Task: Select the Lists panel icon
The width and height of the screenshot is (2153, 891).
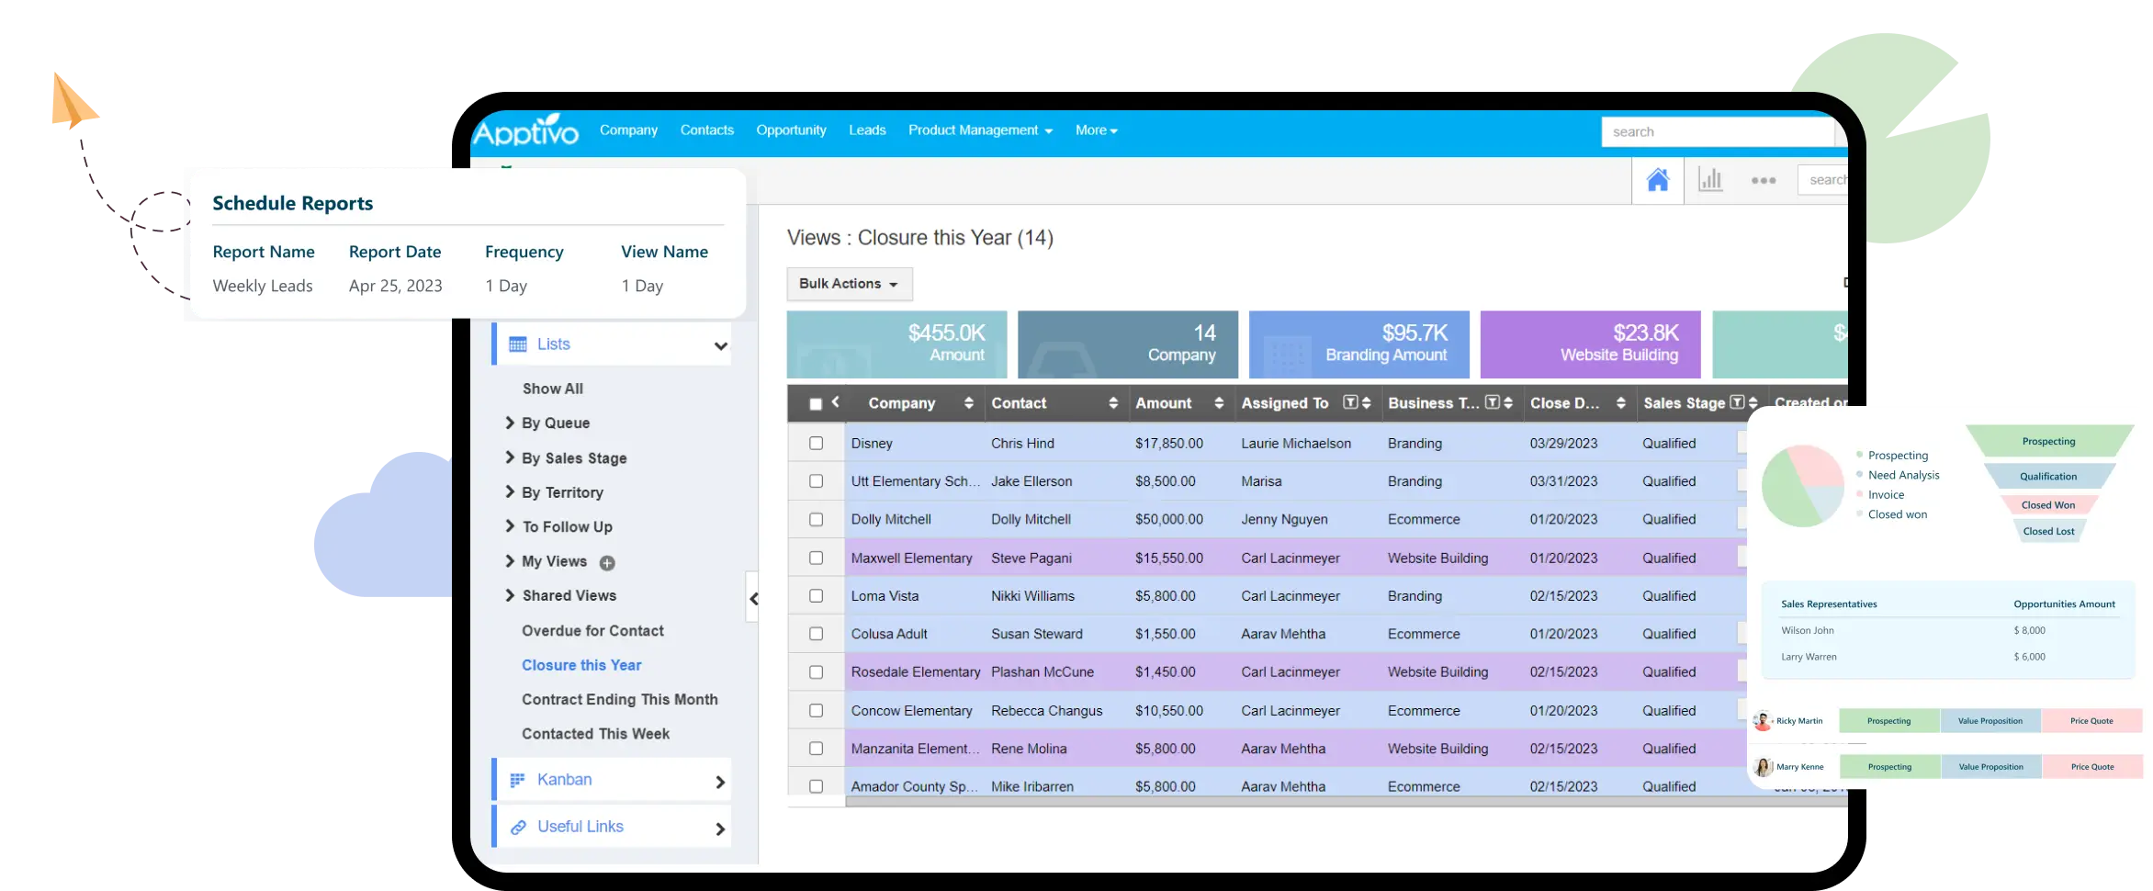Action: (516, 344)
